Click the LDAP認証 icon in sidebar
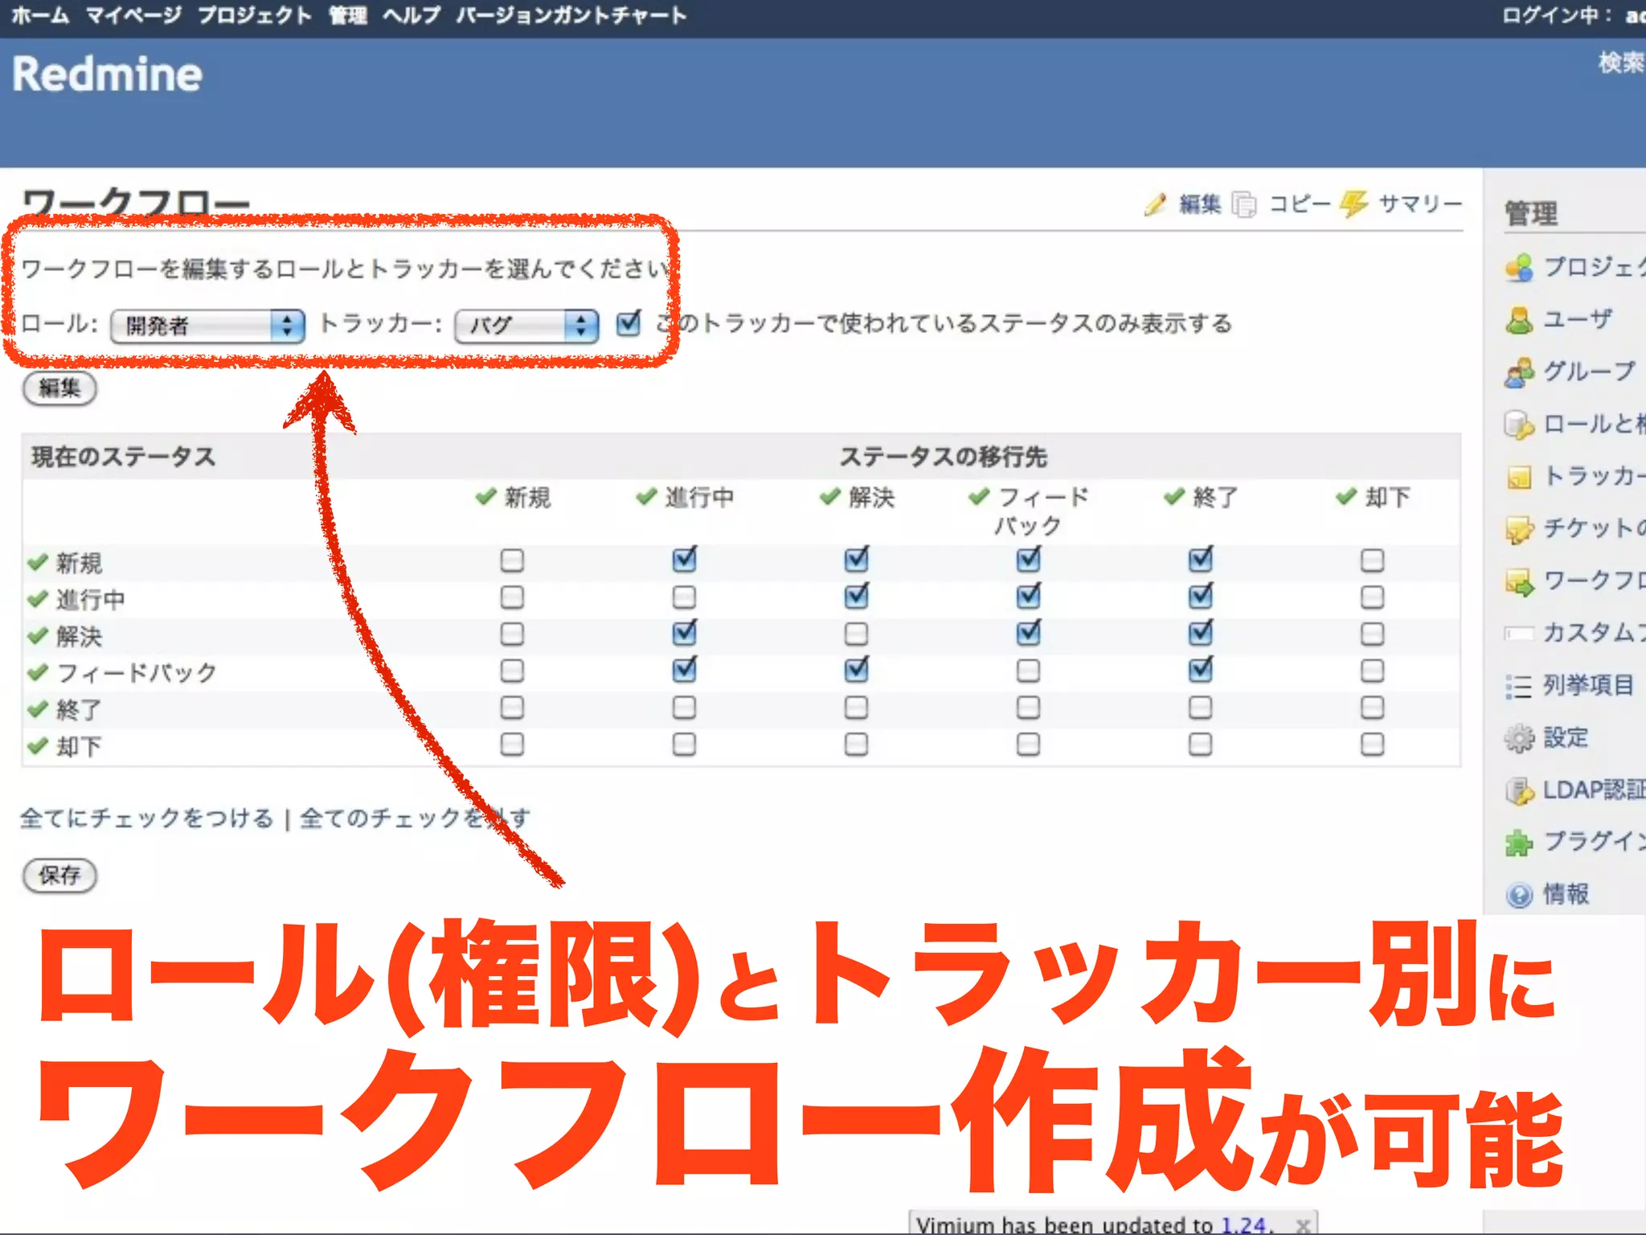The width and height of the screenshot is (1646, 1235). coord(1519,790)
